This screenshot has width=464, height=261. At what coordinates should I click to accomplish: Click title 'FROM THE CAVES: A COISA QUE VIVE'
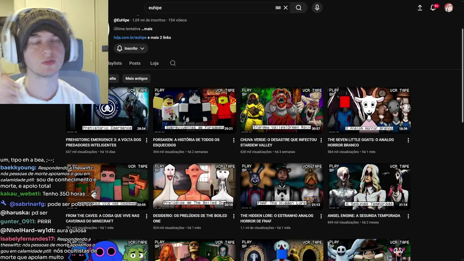103,218
